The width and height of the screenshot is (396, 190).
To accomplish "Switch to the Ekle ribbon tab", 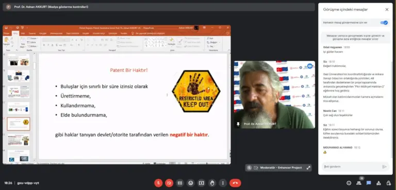I will 23,33.
